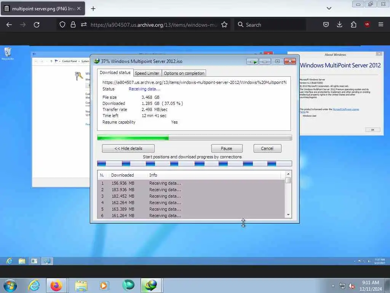Screen dimensions: 390x293
Task: Bookmark this page with the star
Action: click(x=224, y=24)
